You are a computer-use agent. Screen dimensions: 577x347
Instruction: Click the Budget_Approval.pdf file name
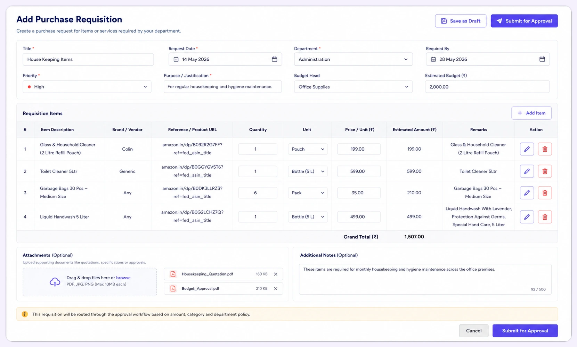(200, 289)
